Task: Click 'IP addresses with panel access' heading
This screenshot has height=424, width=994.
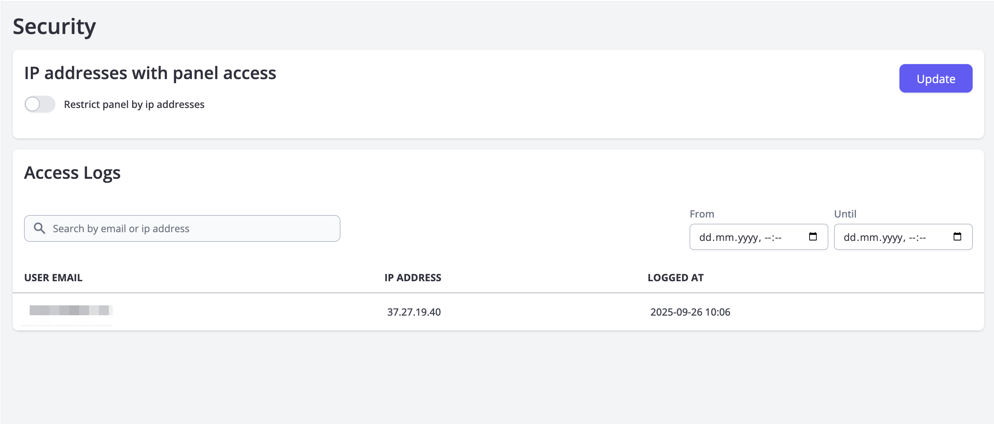Action: pos(150,73)
